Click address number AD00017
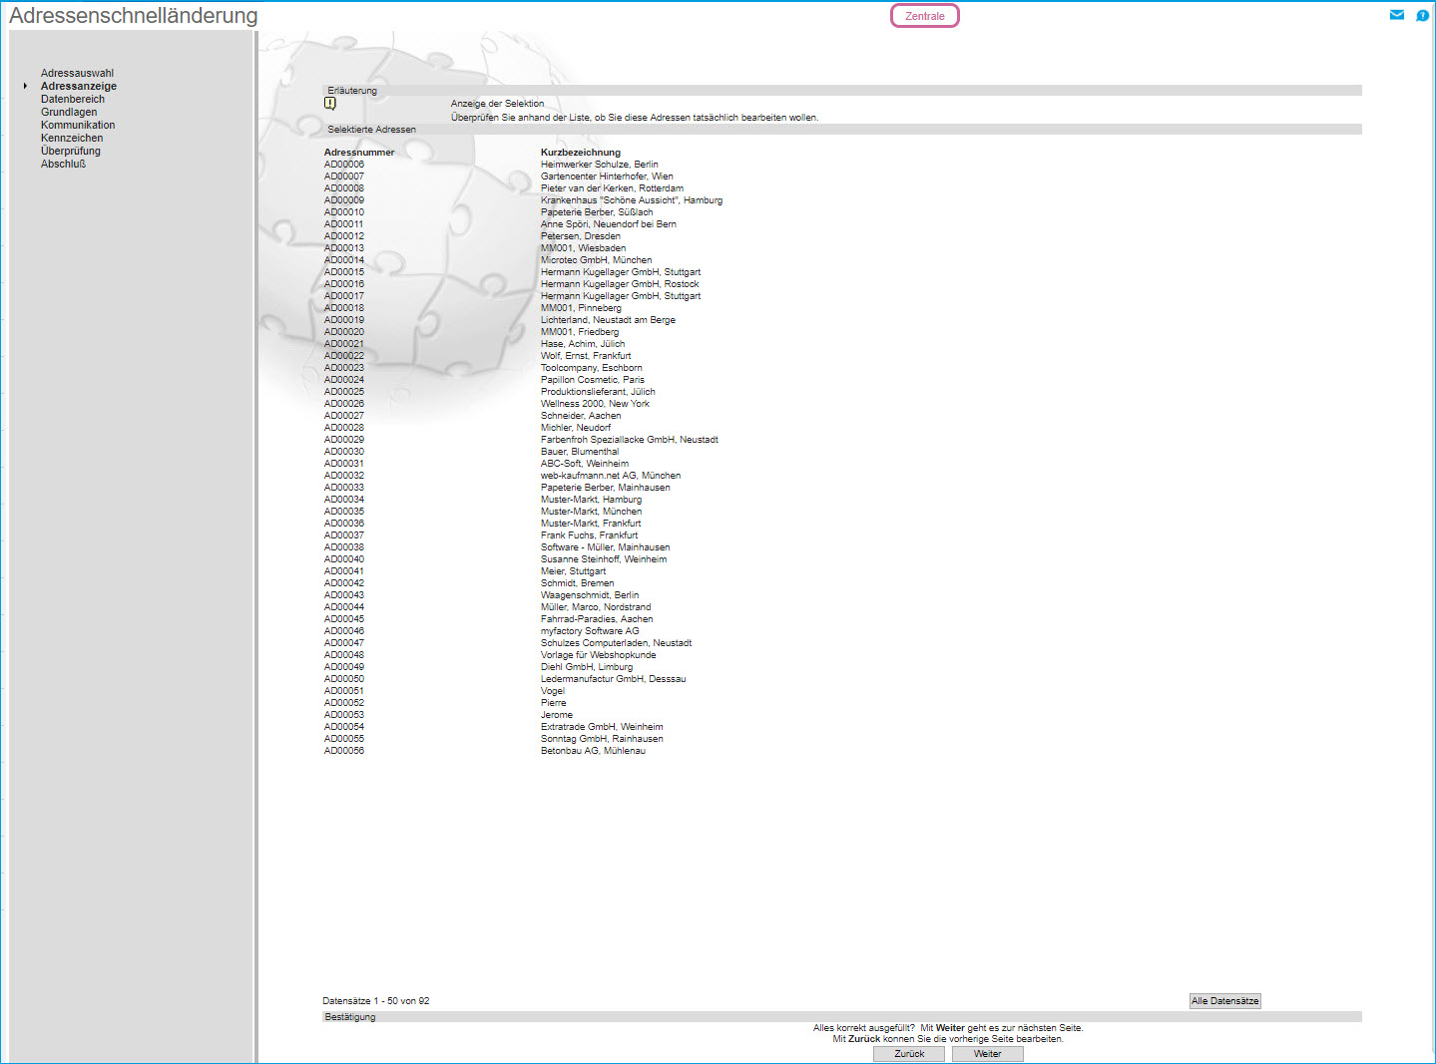Viewport: 1436px width, 1064px height. click(x=344, y=296)
